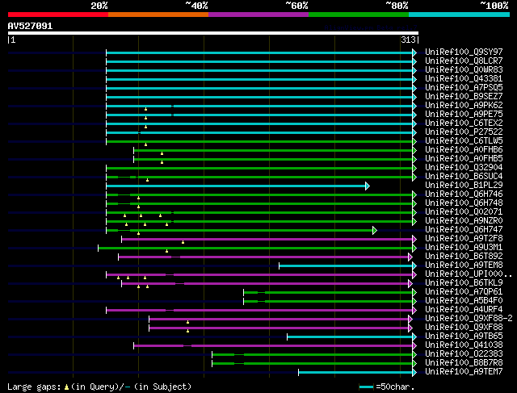The width and height of the screenshot is (517, 393).
Task: Click the green alignment bar for UniRef100_O22383
Action: pos(313,355)
